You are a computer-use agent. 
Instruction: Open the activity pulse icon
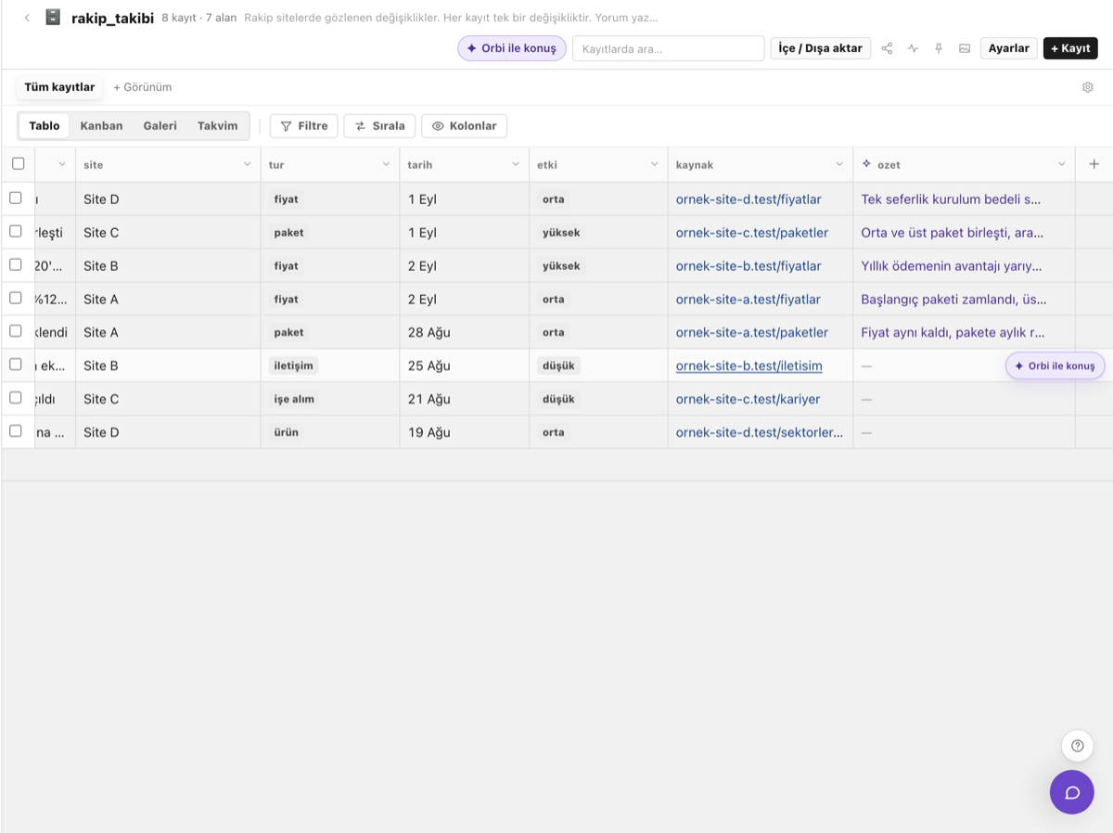913,48
